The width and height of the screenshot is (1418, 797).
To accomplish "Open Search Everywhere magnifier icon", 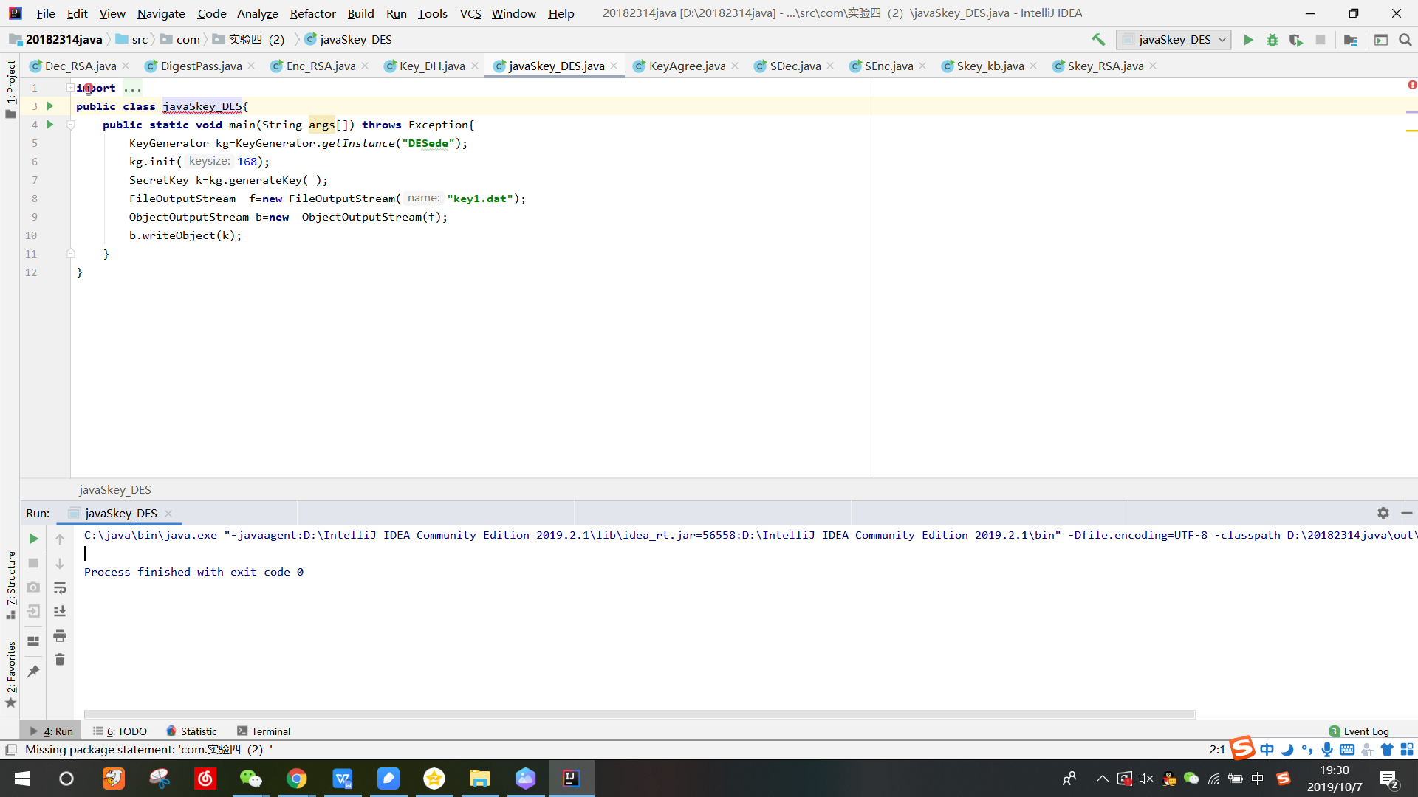I will pyautogui.click(x=1405, y=40).
